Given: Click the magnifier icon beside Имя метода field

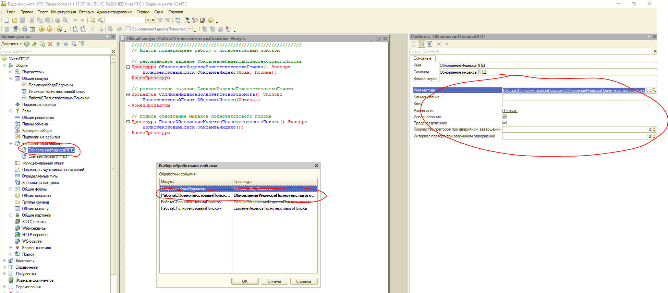Looking at the screenshot, I should pyautogui.click(x=654, y=90).
